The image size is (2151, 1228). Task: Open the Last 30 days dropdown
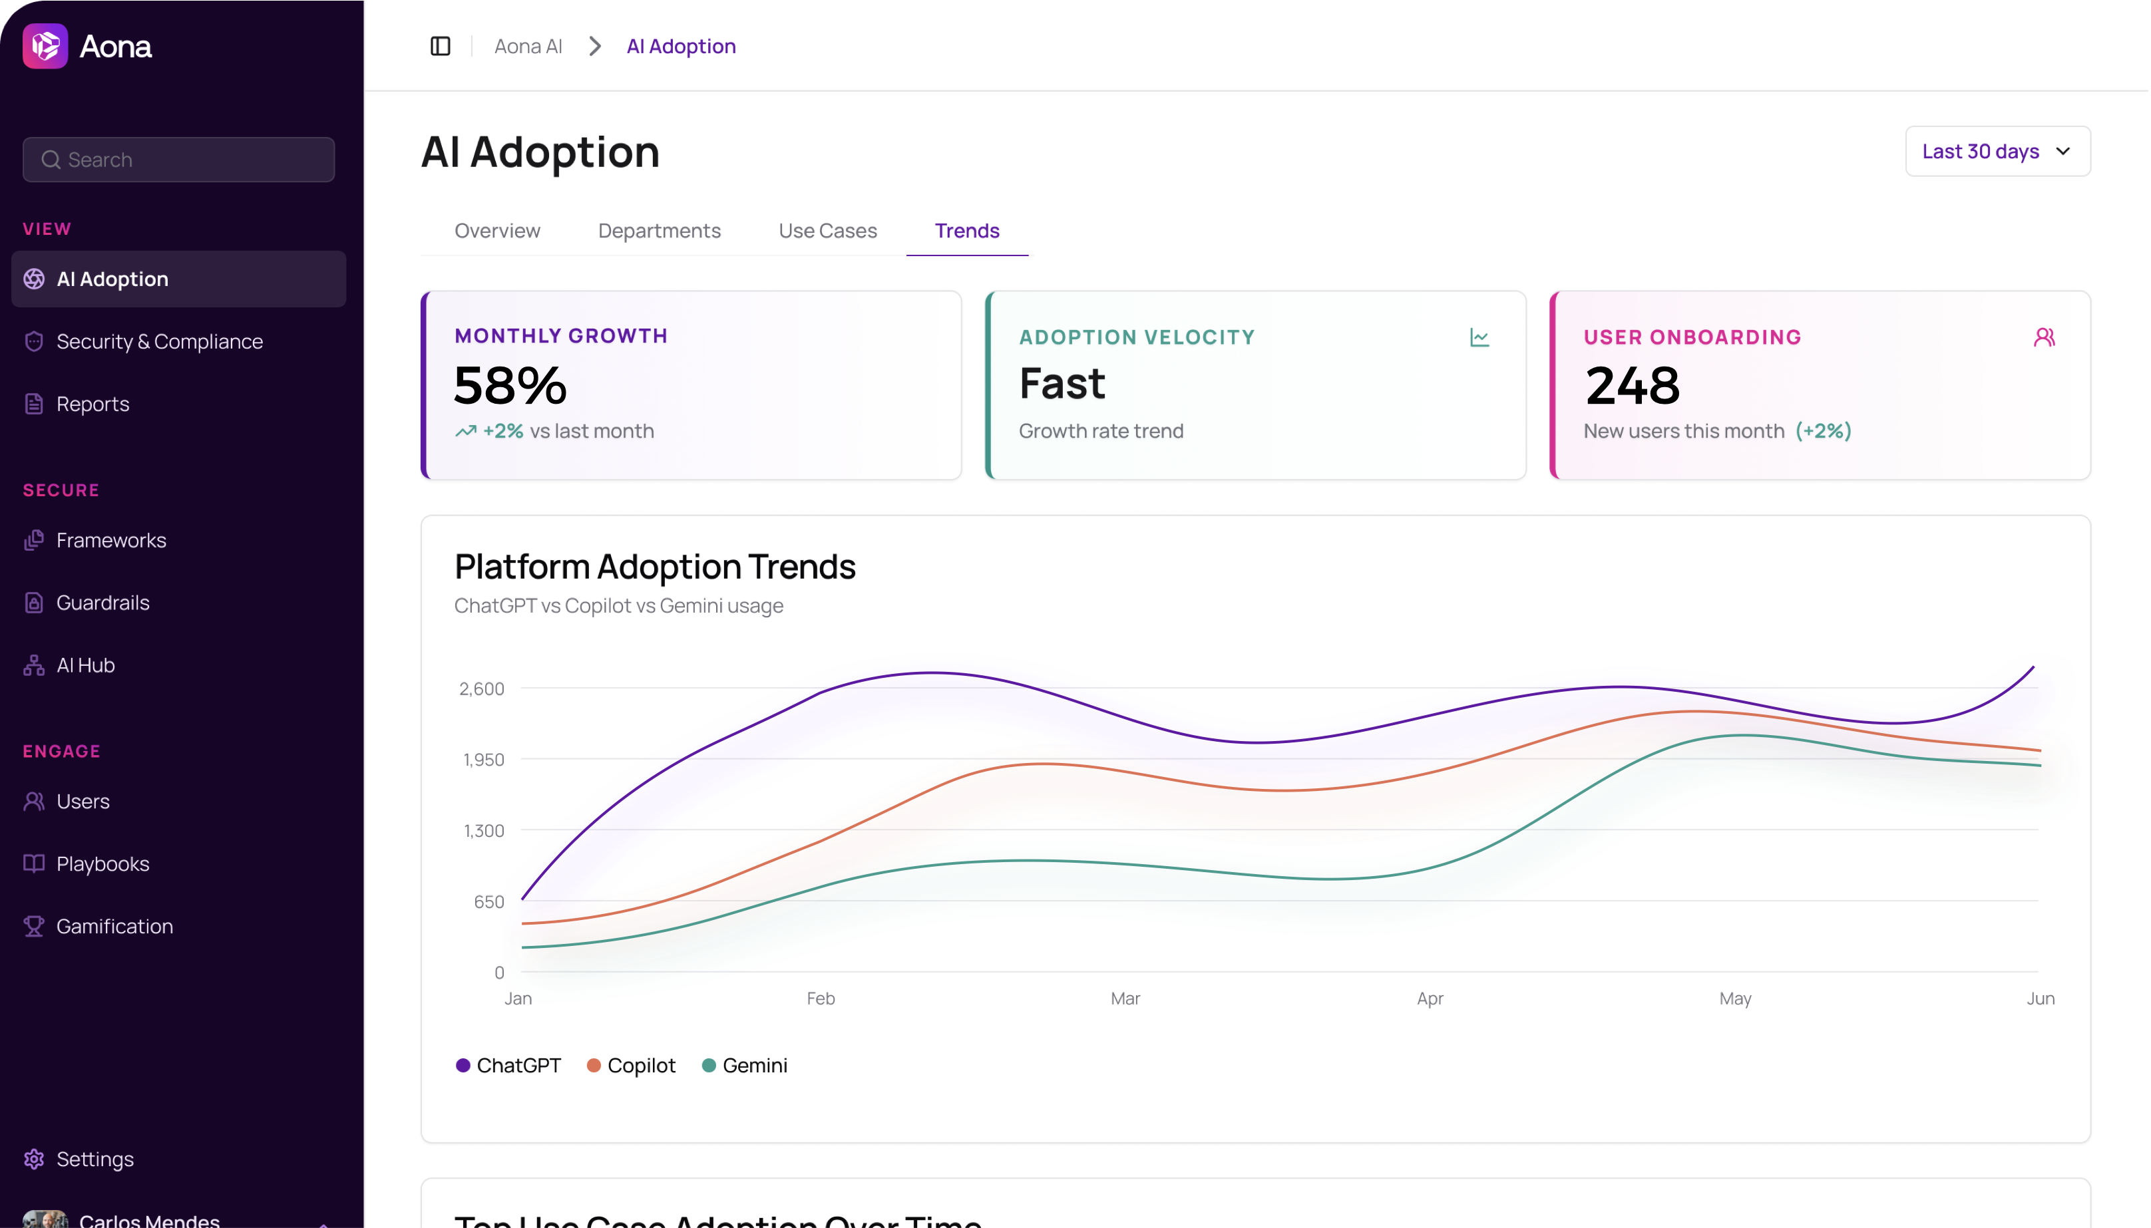(1996, 152)
